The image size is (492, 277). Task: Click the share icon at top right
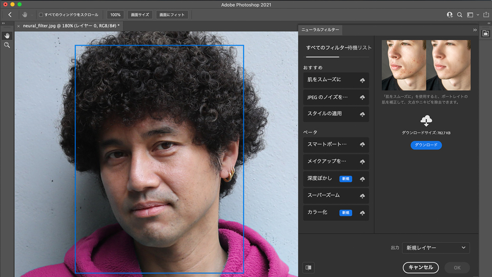(x=485, y=15)
